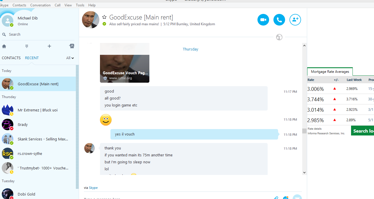Select rs.crown-sythe conversation name
Viewport: 374px width, 199px height.
coord(30,153)
